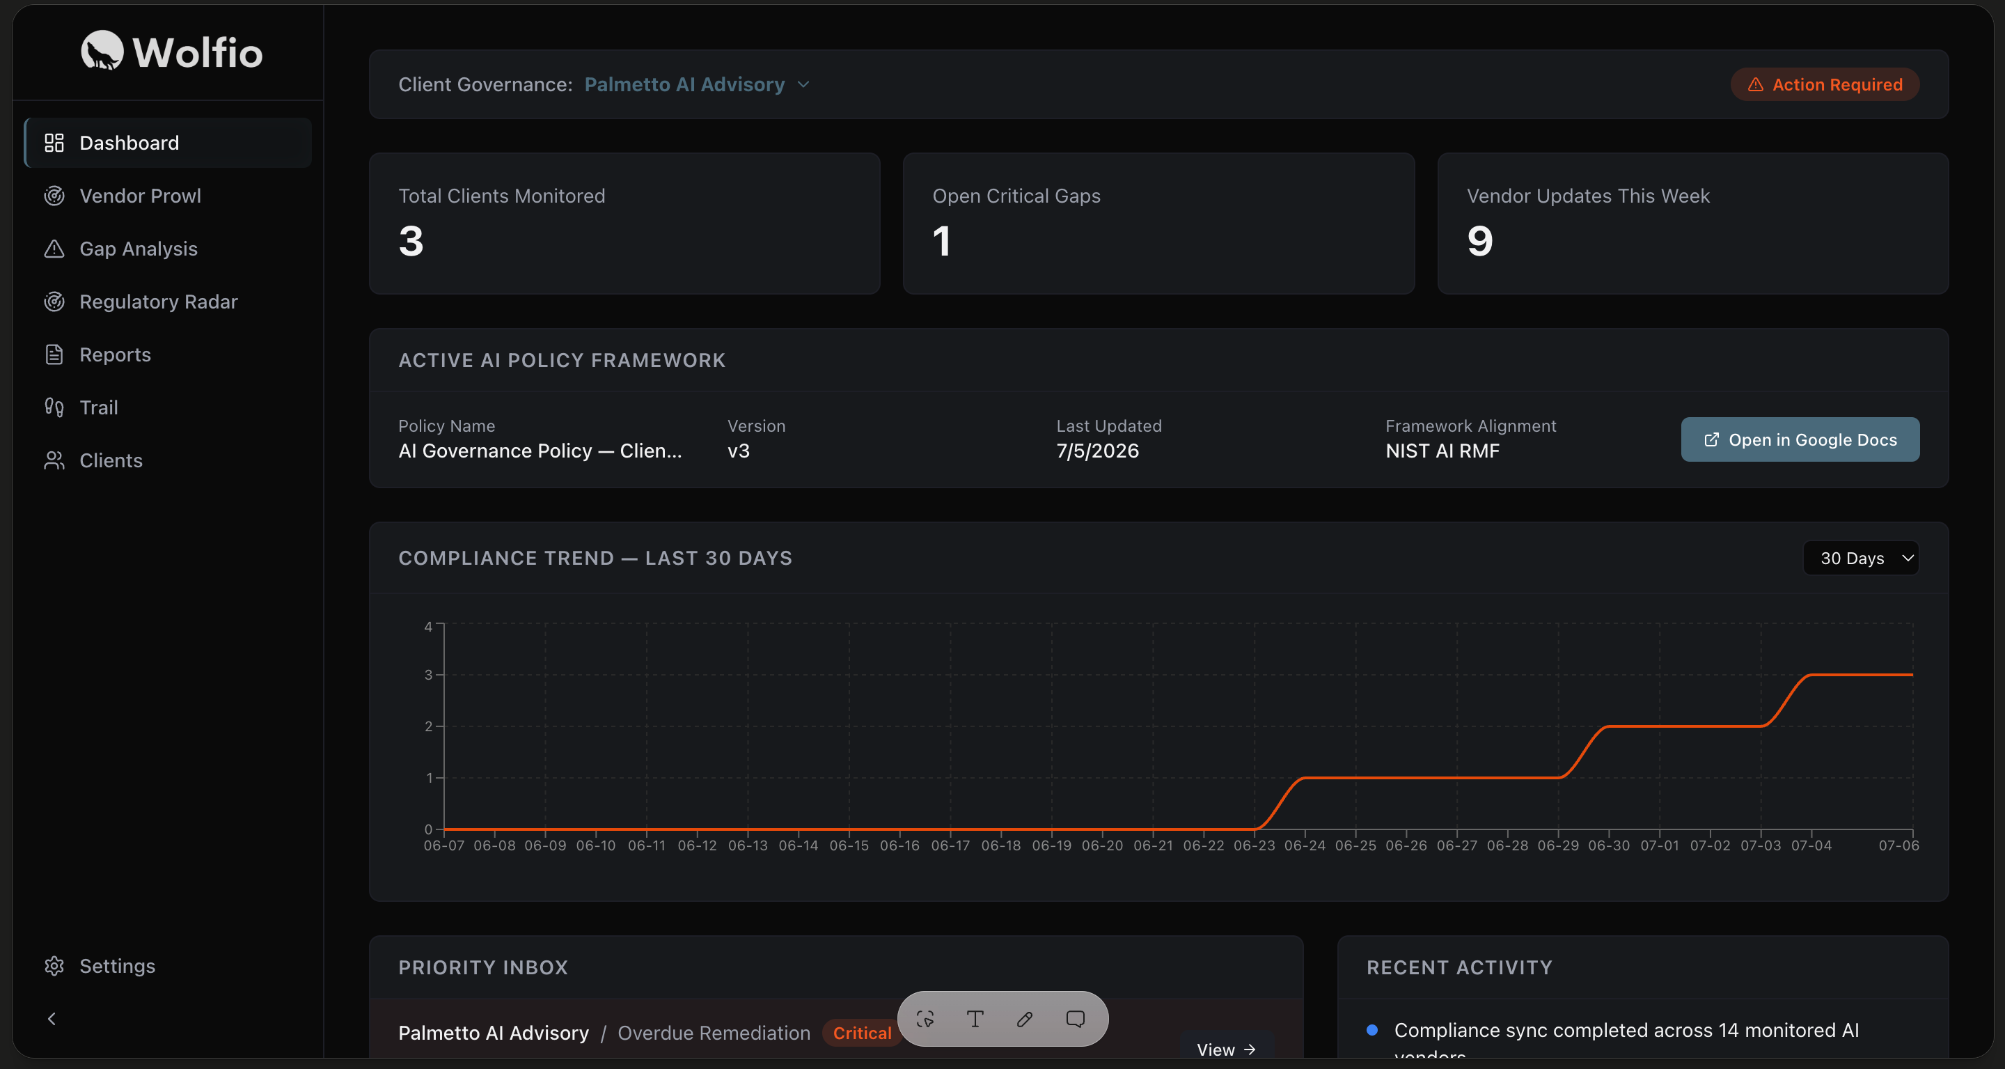Open the Clients page
Image resolution: width=2005 pixels, height=1069 pixels.
(167, 460)
